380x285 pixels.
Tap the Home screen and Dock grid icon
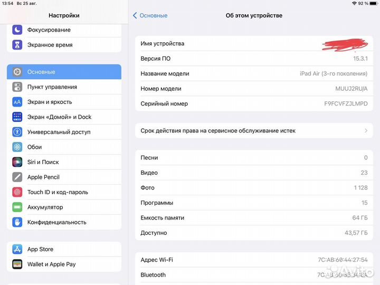17,117
